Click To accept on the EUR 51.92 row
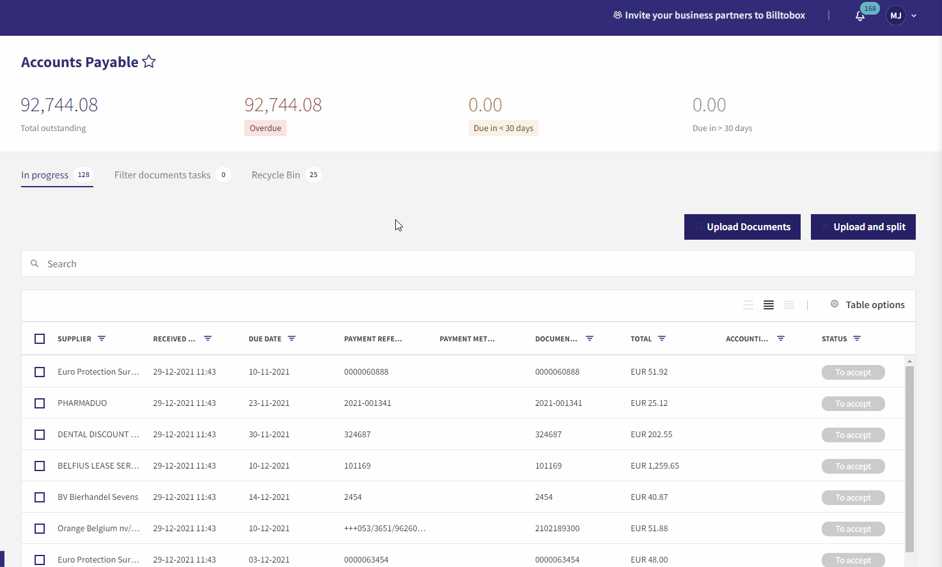942x567 pixels. pos(853,372)
